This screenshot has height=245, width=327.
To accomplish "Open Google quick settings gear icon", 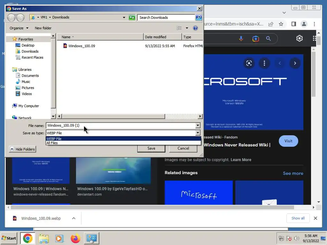I will (x=300, y=38).
